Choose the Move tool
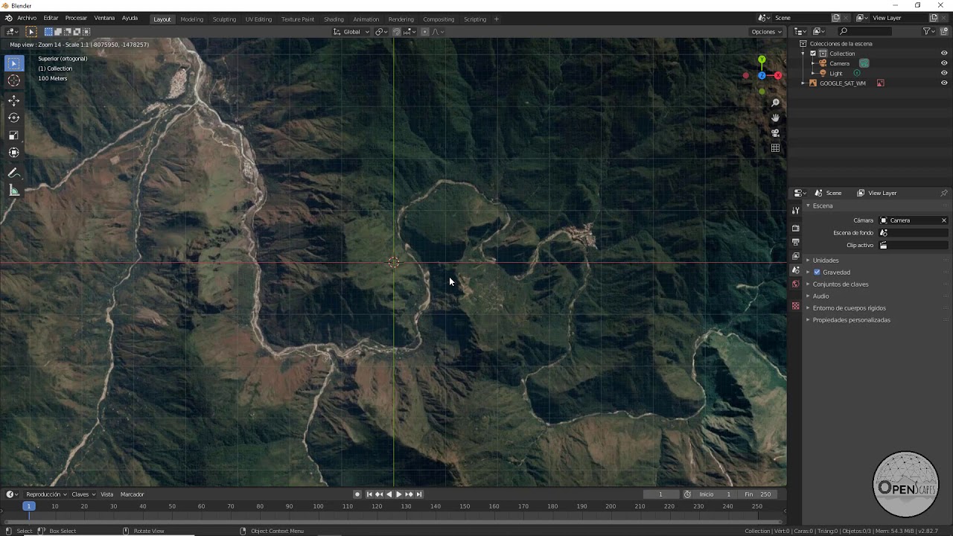The width and height of the screenshot is (953, 536). [13, 100]
